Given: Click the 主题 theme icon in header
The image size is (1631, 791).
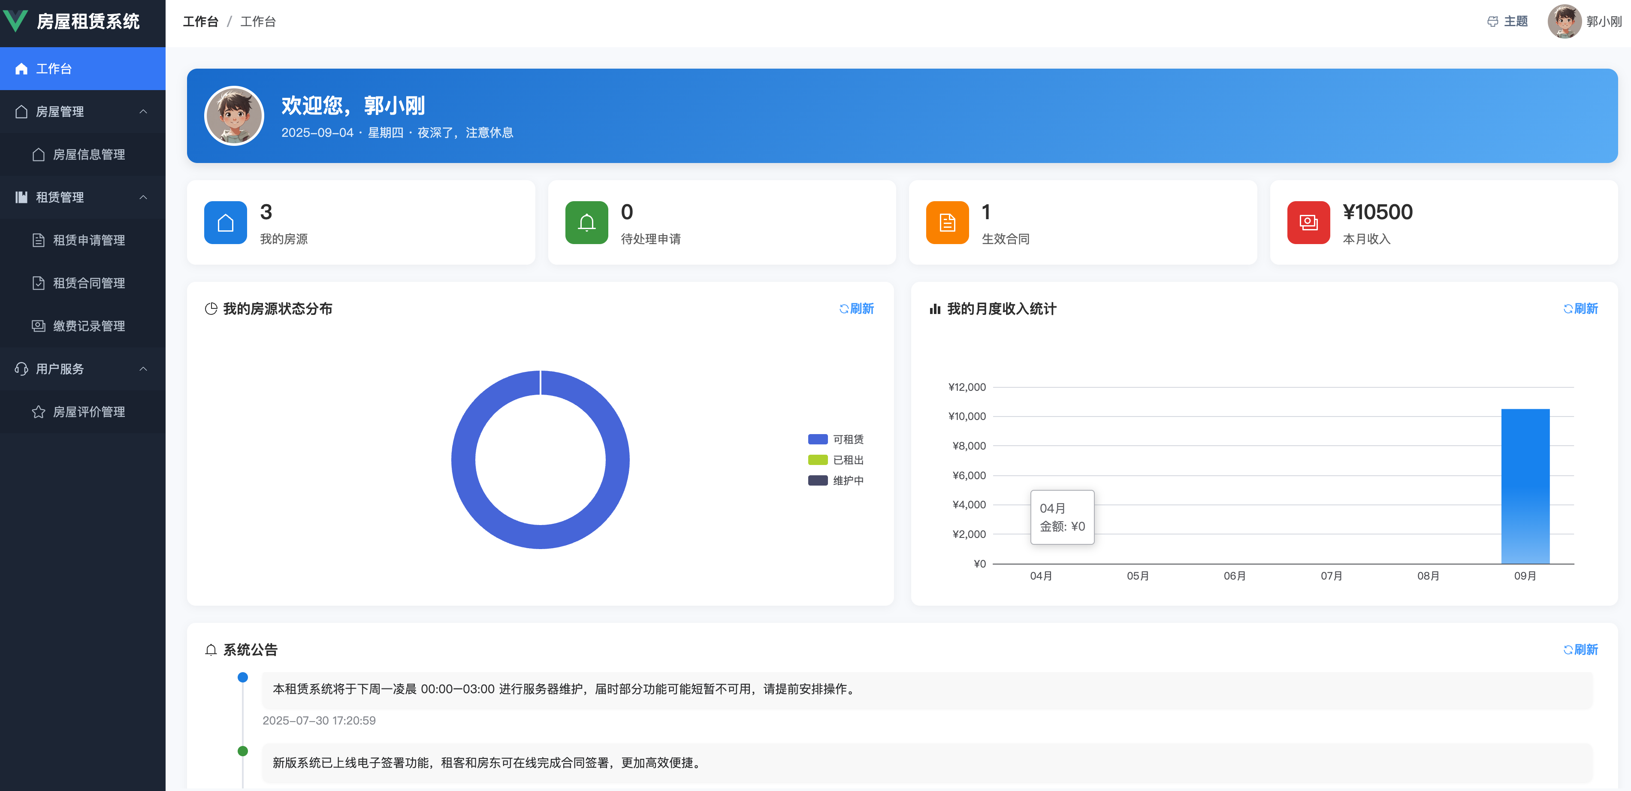Looking at the screenshot, I should 1492,21.
